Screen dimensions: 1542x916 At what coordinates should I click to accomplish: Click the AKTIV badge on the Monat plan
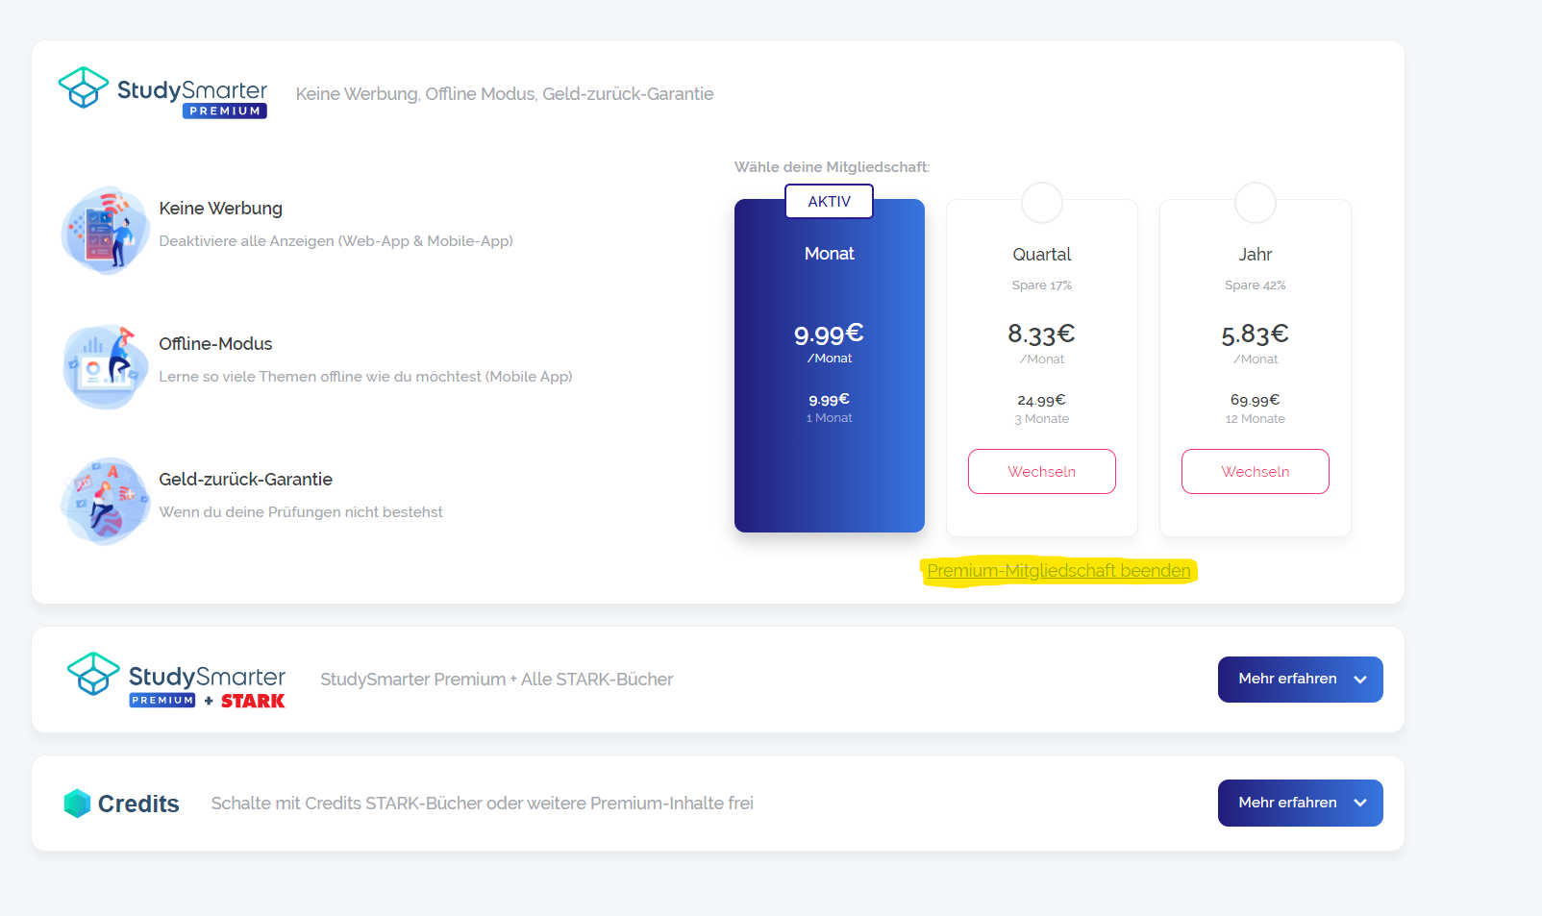(x=829, y=201)
